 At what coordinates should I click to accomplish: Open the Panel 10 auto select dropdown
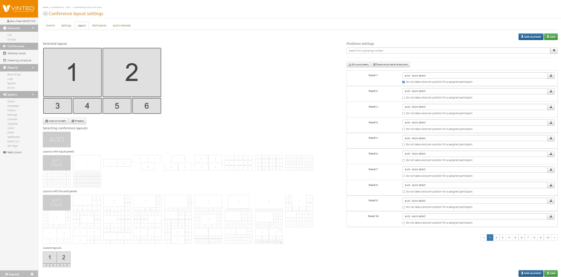point(475,216)
